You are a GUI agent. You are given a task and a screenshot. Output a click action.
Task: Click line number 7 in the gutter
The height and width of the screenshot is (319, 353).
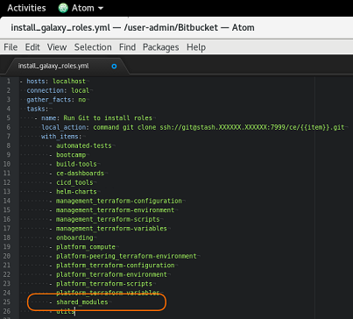tap(9, 137)
